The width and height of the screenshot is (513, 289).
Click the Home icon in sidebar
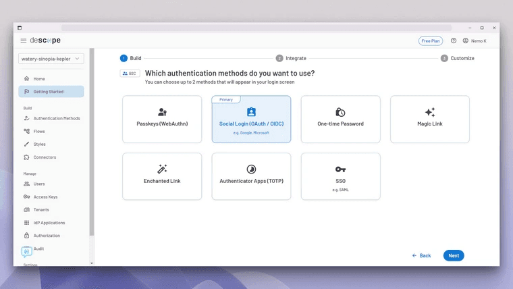(26, 79)
